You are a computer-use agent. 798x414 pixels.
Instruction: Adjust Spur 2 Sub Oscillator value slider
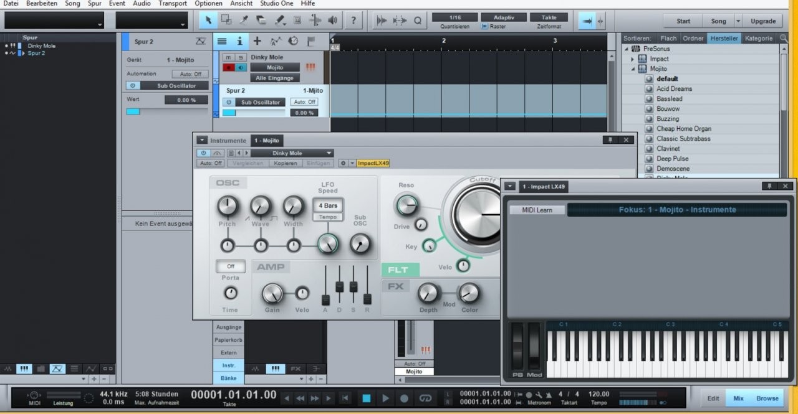[x=253, y=113]
